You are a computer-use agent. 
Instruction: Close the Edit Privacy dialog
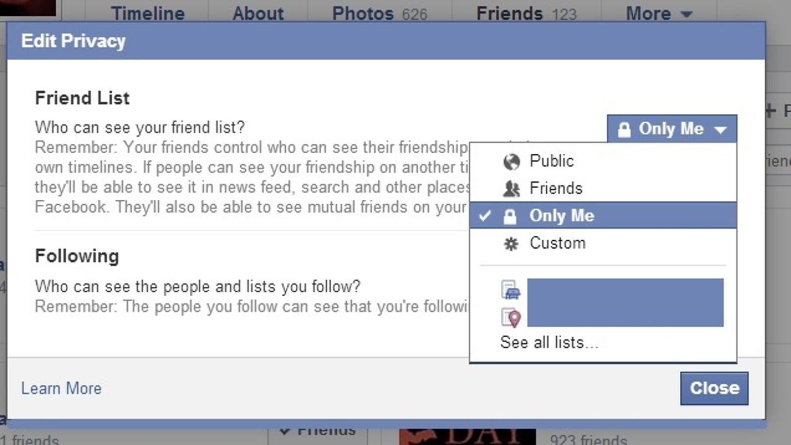coord(714,388)
